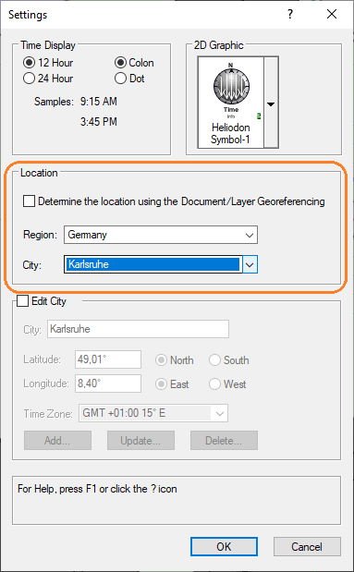Dismiss dialog with the Cancel button

click(307, 546)
